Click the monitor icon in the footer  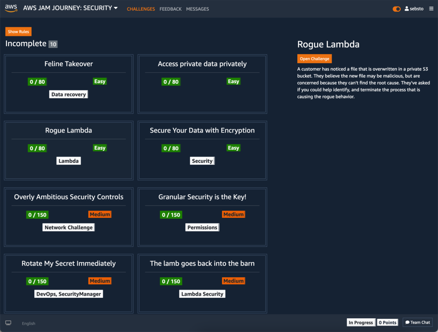9,323
